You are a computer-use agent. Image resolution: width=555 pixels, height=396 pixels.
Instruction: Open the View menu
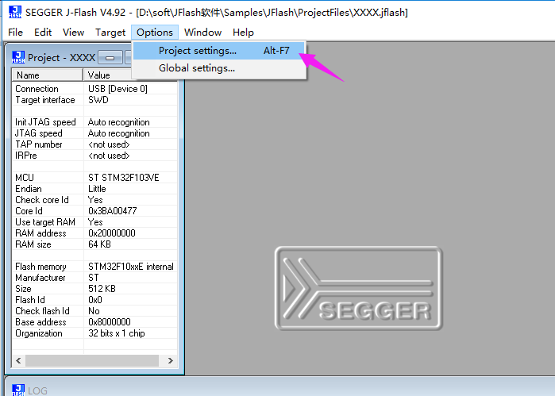tap(73, 33)
